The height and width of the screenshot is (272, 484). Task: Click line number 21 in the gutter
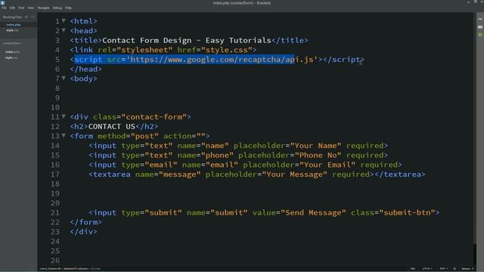point(55,213)
